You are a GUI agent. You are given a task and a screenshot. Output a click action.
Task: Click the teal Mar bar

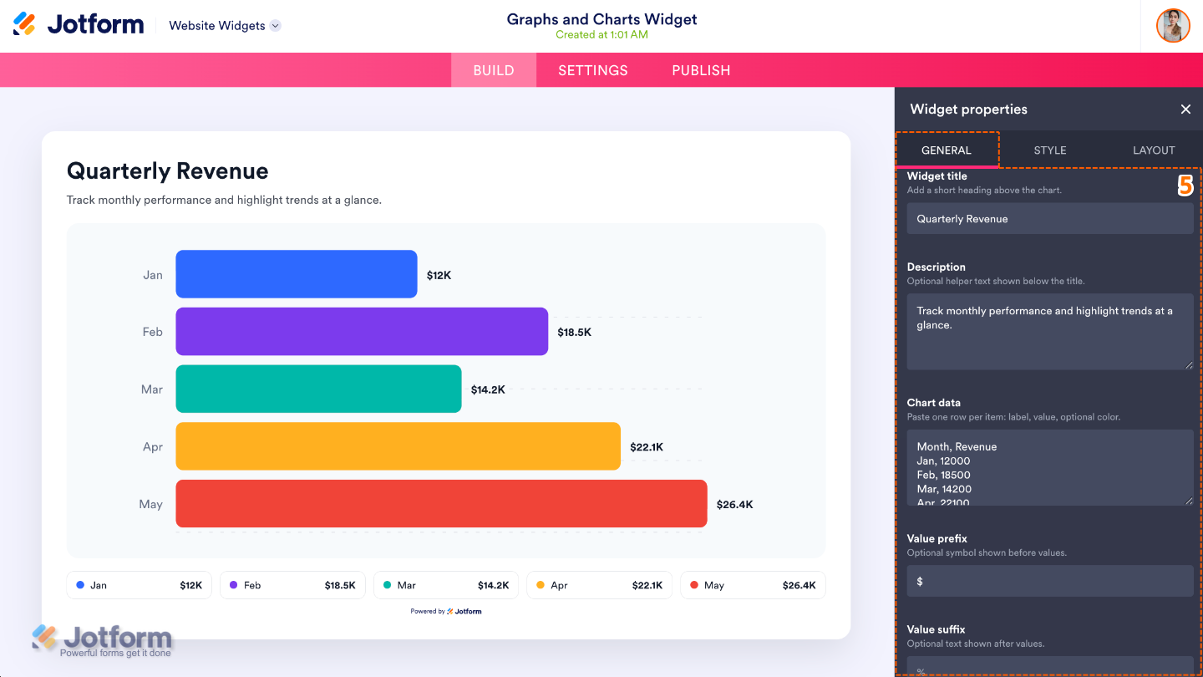pyautogui.click(x=318, y=389)
